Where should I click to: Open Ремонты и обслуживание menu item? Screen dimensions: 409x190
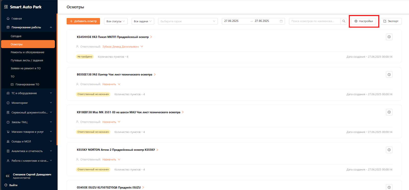[27, 52]
